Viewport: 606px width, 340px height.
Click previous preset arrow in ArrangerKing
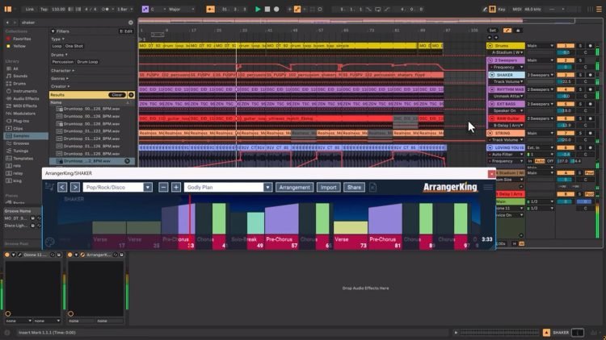62,188
